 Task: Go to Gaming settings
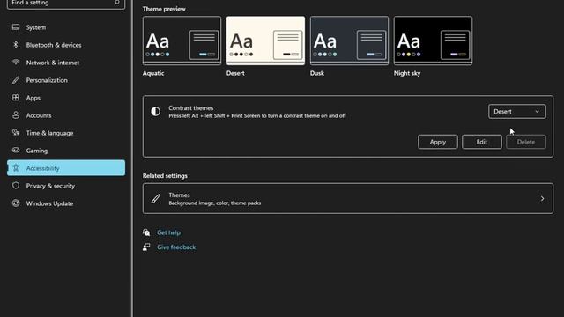[x=66, y=151]
